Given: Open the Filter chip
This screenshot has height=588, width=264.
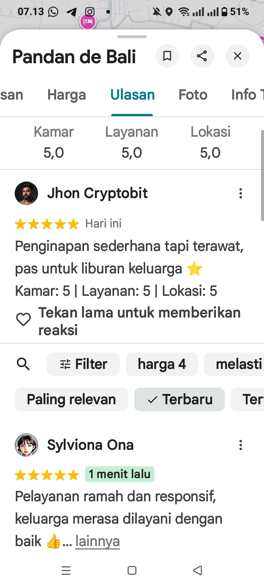Looking at the screenshot, I should tap(84, 364).
